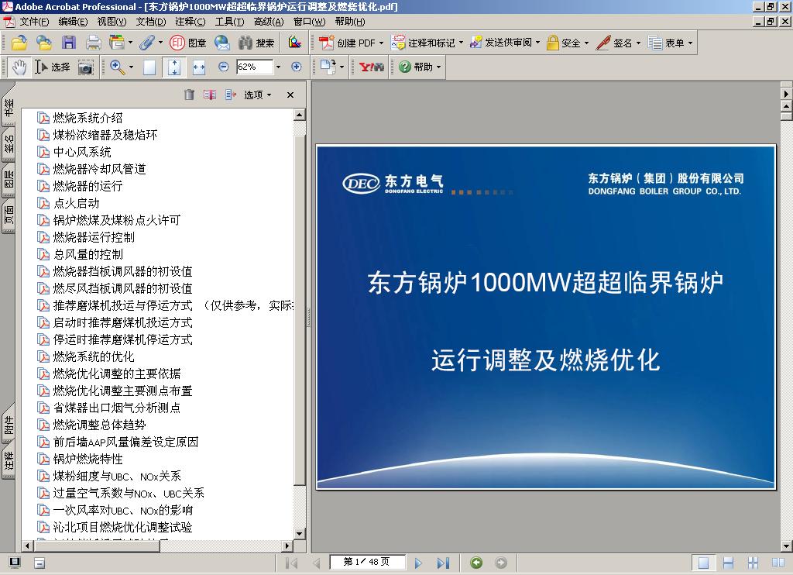Open bookmark 燃烧系统的优化

click(94, 356)
